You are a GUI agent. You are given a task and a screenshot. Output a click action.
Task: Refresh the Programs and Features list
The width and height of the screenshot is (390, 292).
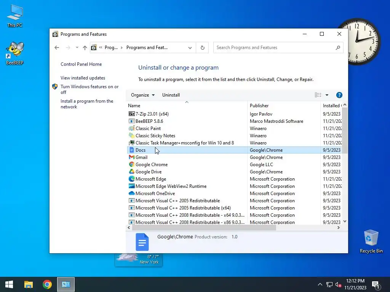203,48
